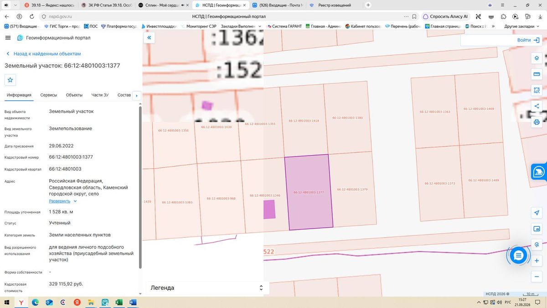Go to my location on map

tap(537, 213)
